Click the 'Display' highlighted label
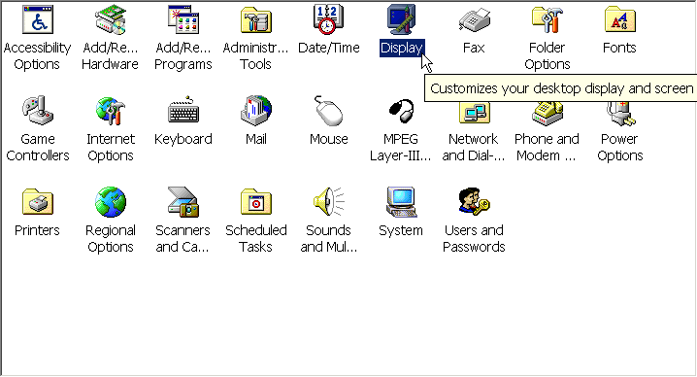This screenshot has width=697, height=377. pyautogui.click(x=402, y=48)
